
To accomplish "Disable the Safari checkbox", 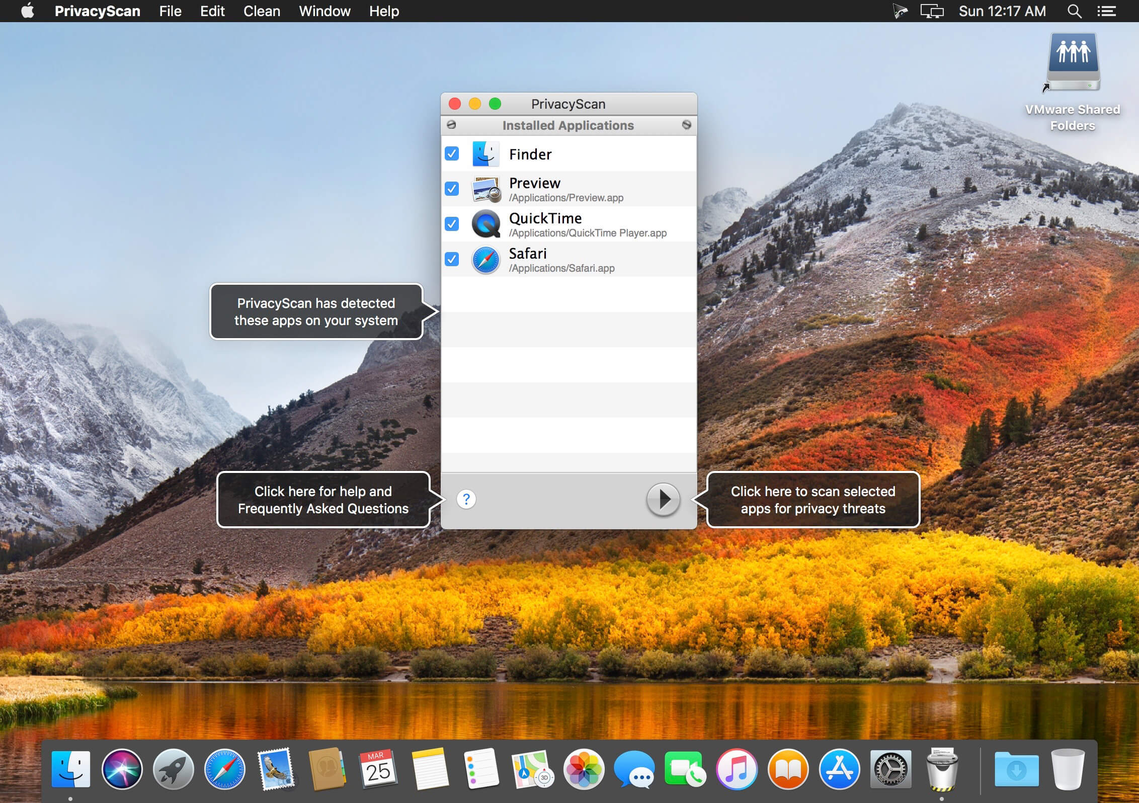I will 452,259.
